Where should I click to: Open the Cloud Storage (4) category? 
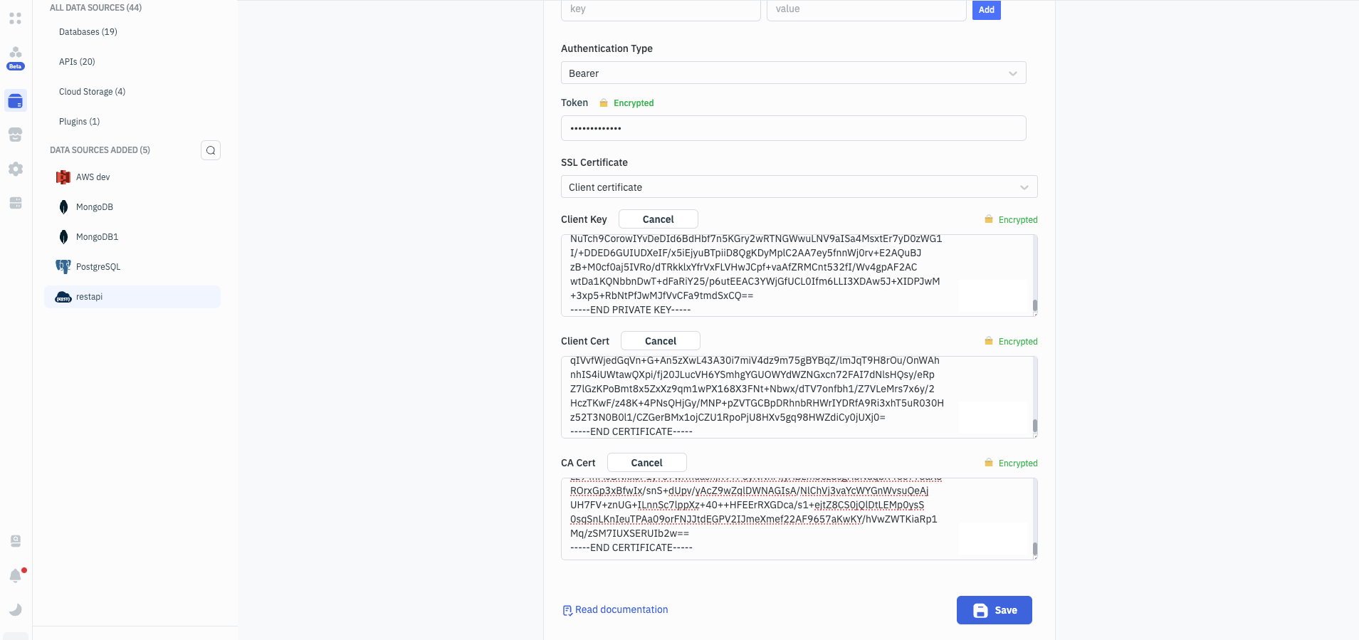pos(92,92)
